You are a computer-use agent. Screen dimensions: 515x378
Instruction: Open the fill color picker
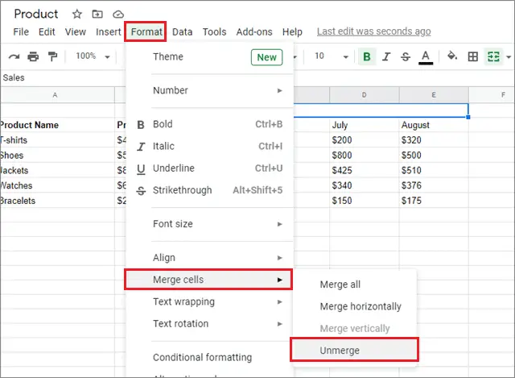452,56
